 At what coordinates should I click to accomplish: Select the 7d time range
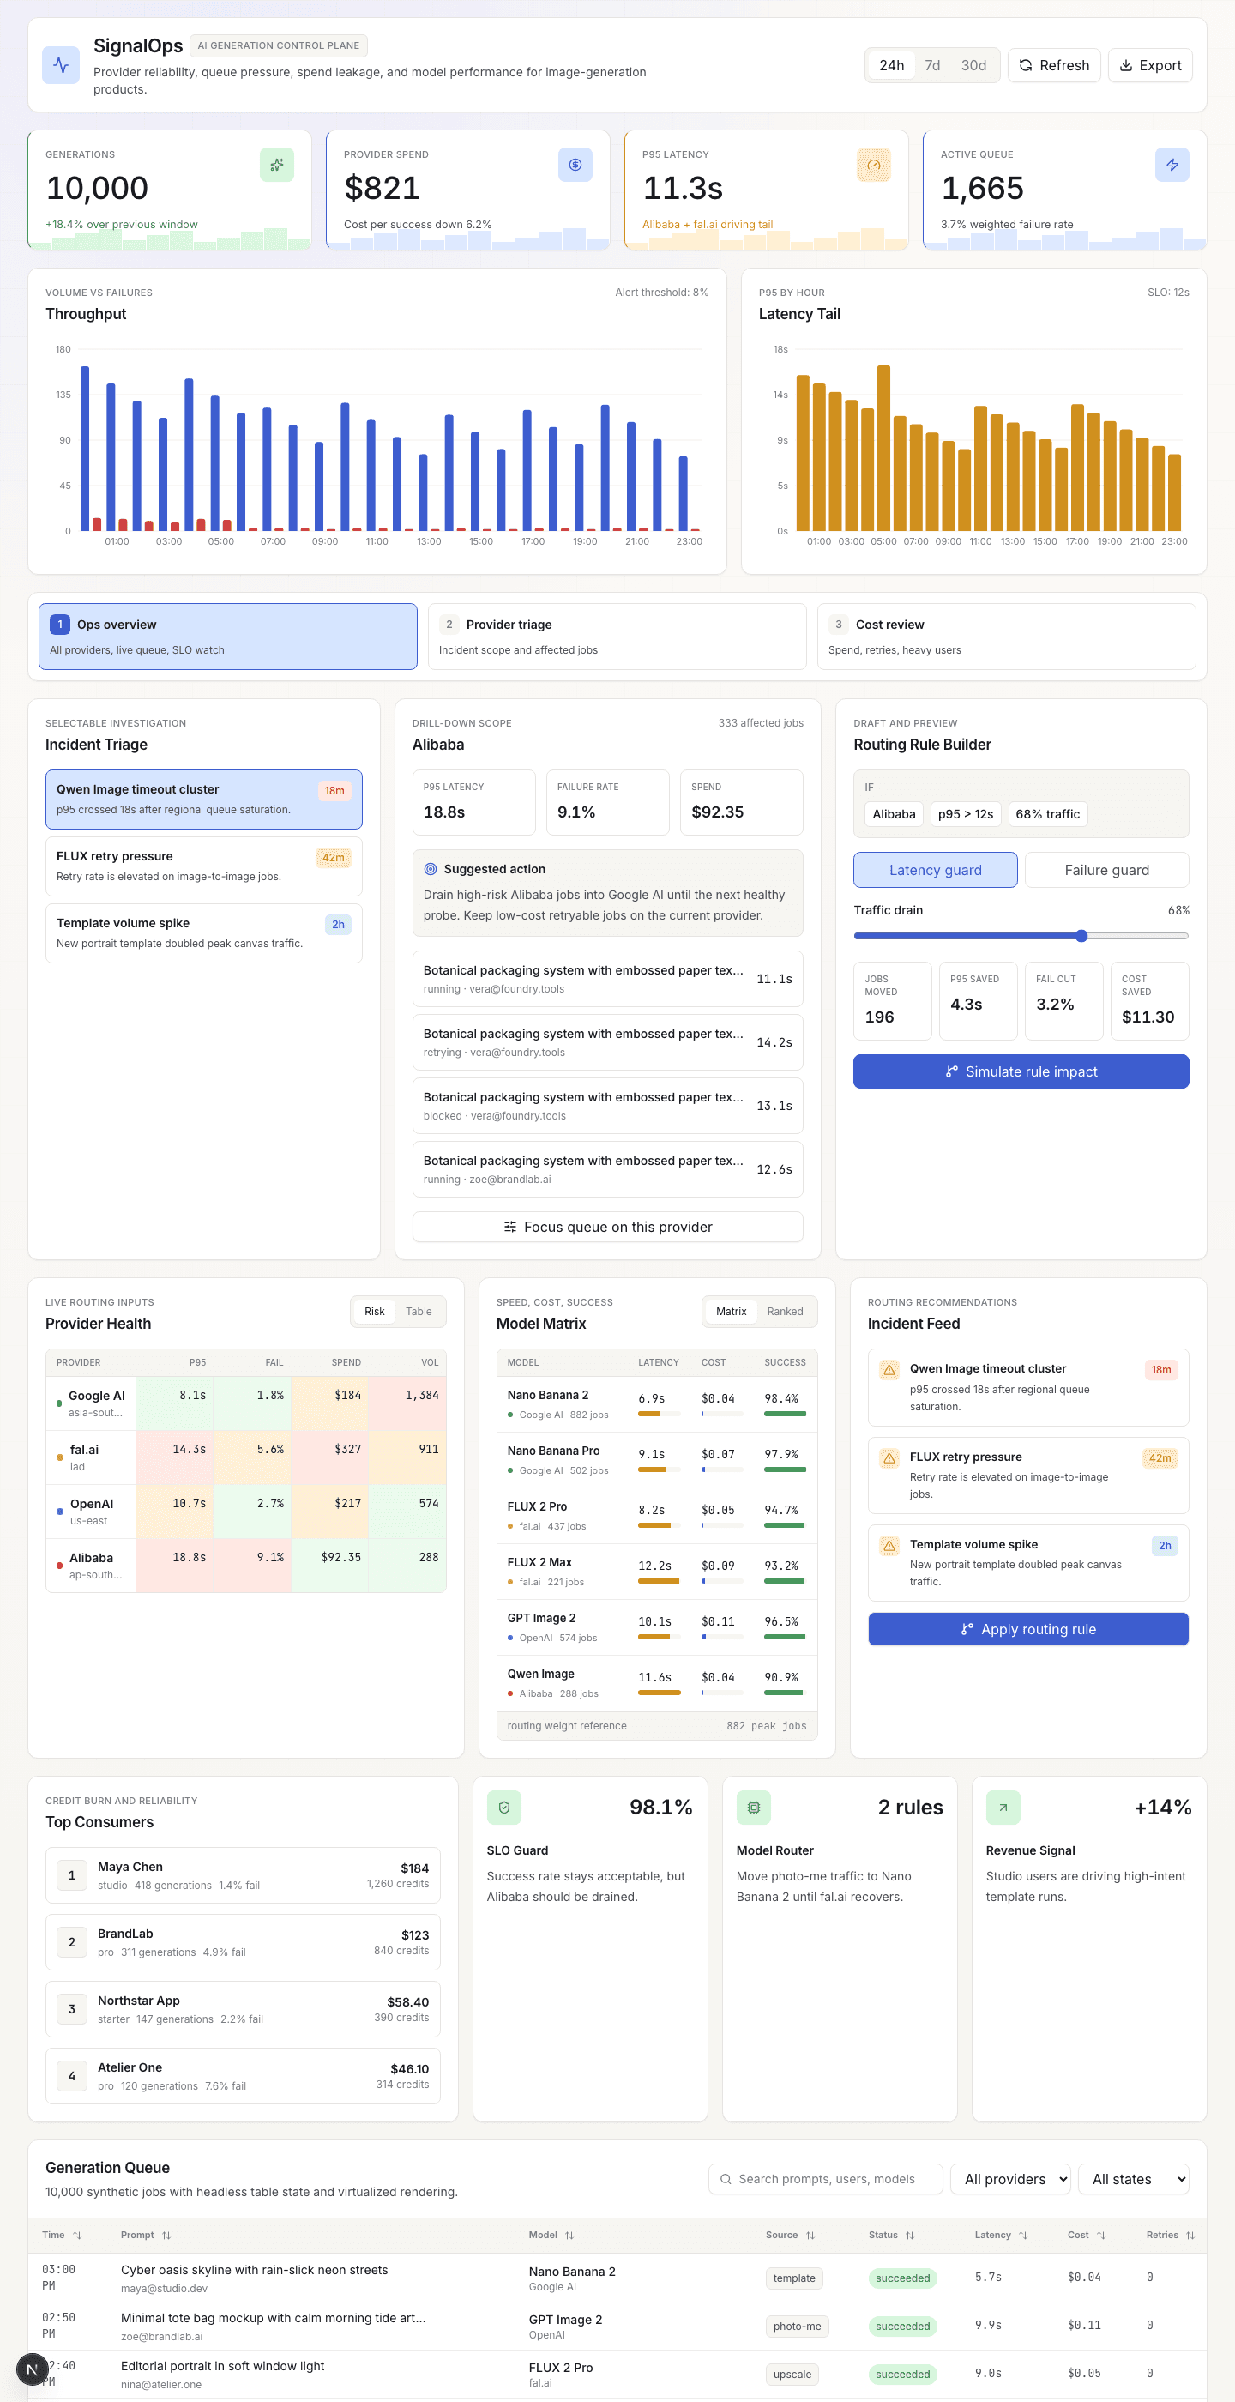(x=932, y=65)
